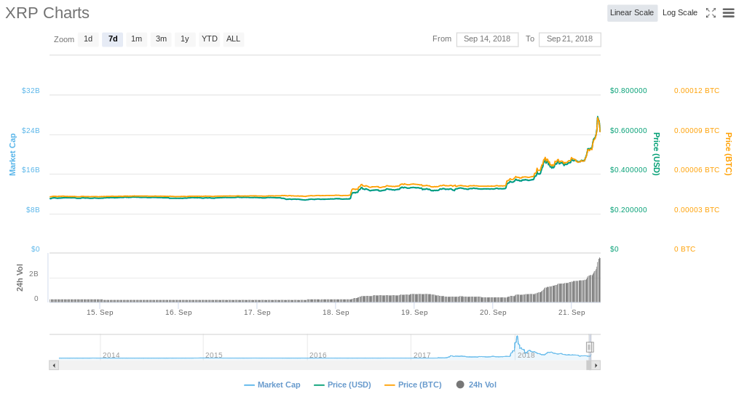This screenshot has width=739, height=394.
Task: Click the $0.800000 price label
Action: pyautogui.click(x=628, y=90)
